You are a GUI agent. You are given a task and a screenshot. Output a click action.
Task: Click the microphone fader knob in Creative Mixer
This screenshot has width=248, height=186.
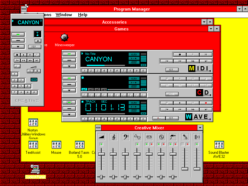pyautogui.click(x=185, y=169)
